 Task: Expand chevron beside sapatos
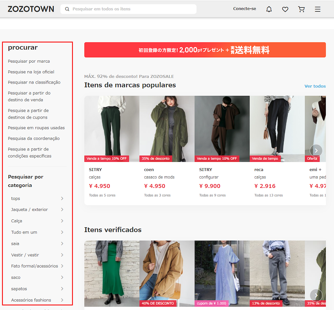coord(62,288)
